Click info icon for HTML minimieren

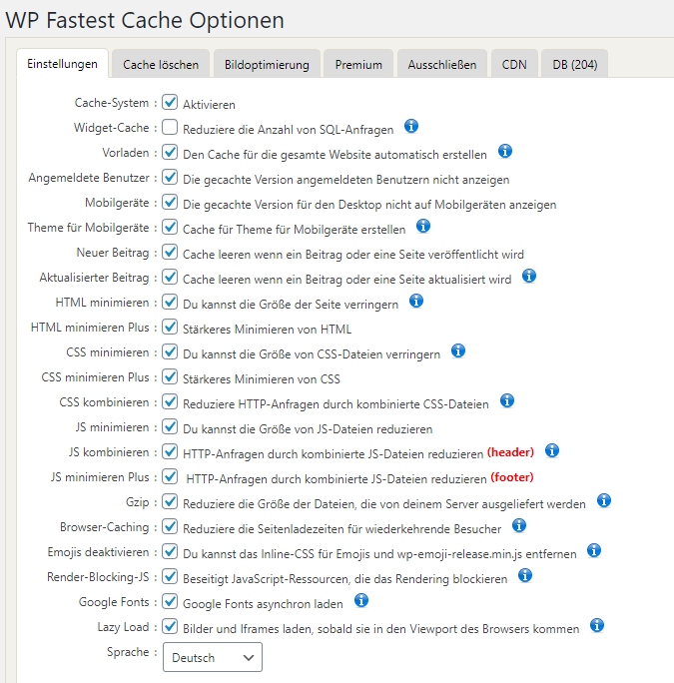[417, 301]
